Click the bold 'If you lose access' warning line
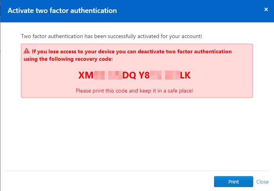 (x=132, y=51)
